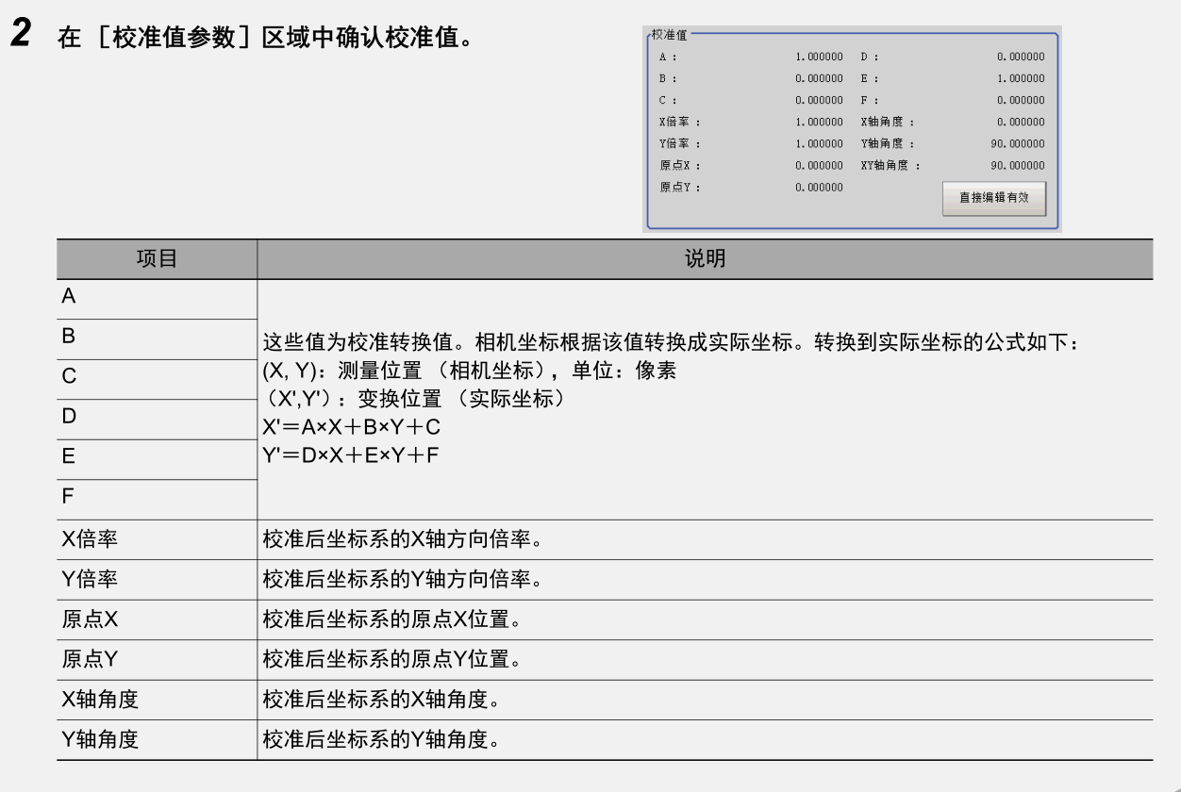This screenshot has height=792, width=1181.
Task: Click the B cell in 项目 column
Action: pos(157,338)
